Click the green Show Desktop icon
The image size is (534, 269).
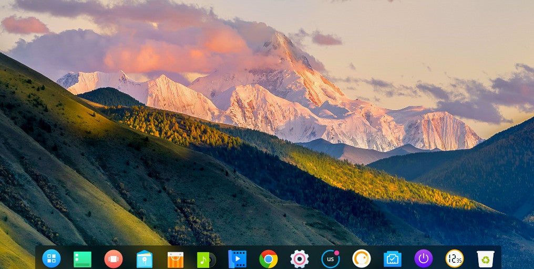point(83,259)
